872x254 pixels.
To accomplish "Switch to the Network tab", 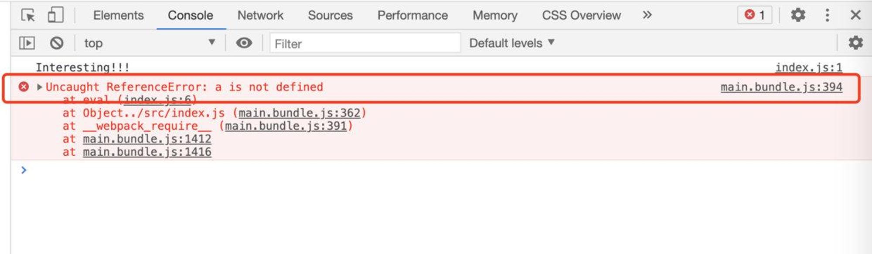I will (x=260, y=15).
